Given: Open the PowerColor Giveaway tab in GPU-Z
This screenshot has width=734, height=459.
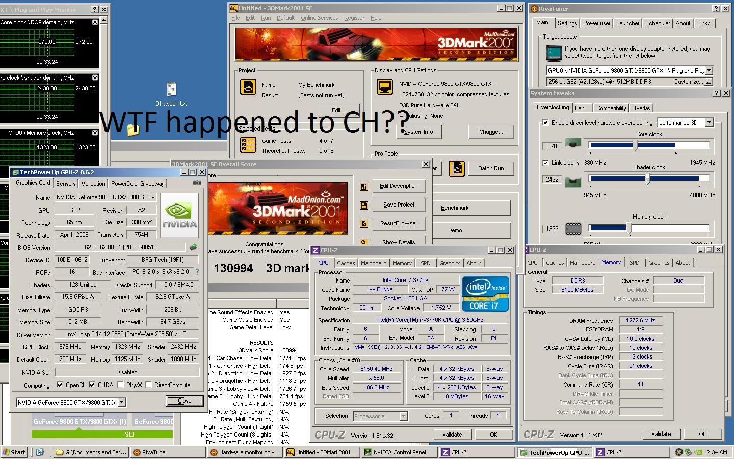Looking at the screenshot, I should click(138, 184).
